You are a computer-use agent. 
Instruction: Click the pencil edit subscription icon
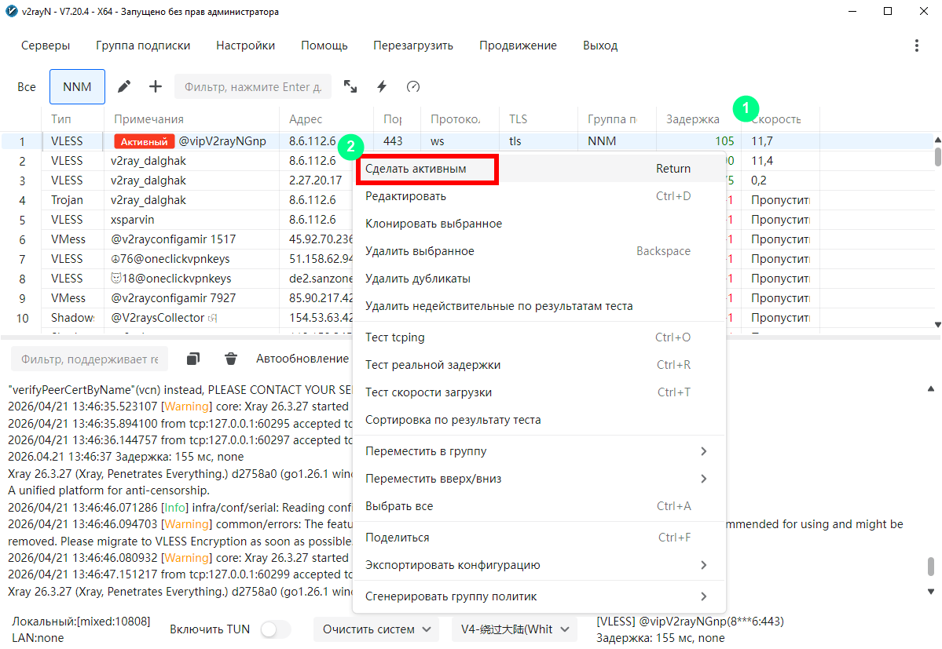click(x=123, y=87)
